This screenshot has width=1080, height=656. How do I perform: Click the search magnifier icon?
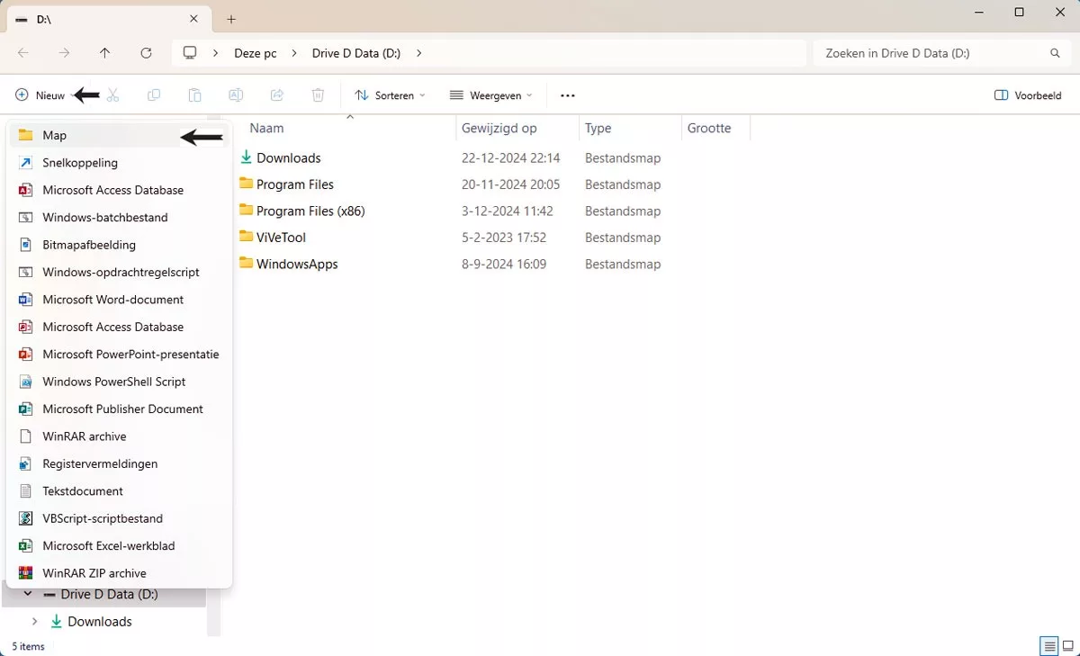coord(1055,53)
